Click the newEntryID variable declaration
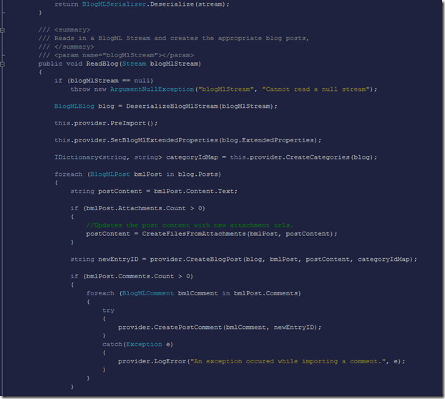The width and height of the screenshot is (445, 399). (x=118, y=260)
